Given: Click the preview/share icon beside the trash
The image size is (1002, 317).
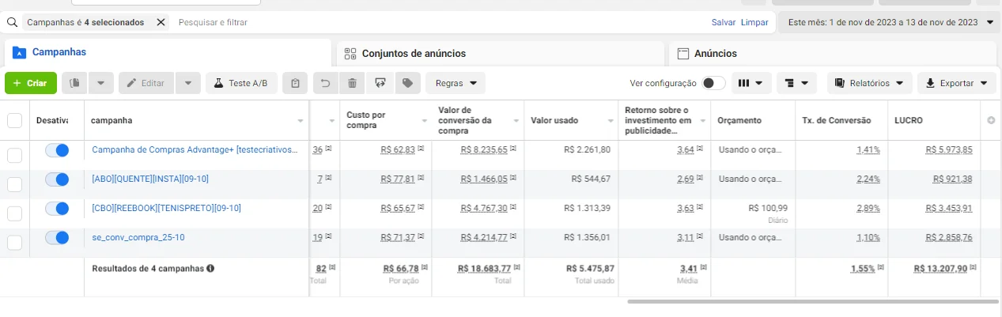Looking at the screenshot, I should 380,83.
